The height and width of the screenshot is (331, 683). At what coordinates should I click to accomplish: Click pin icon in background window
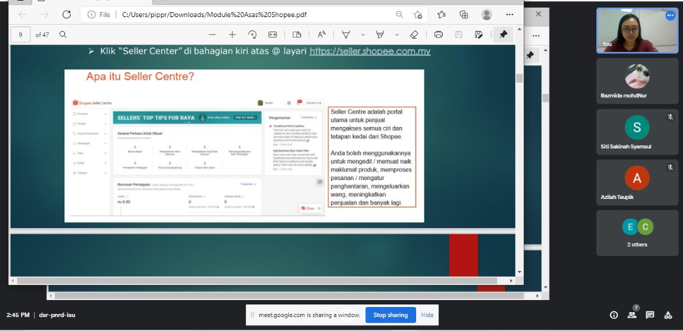pos(530,55)
